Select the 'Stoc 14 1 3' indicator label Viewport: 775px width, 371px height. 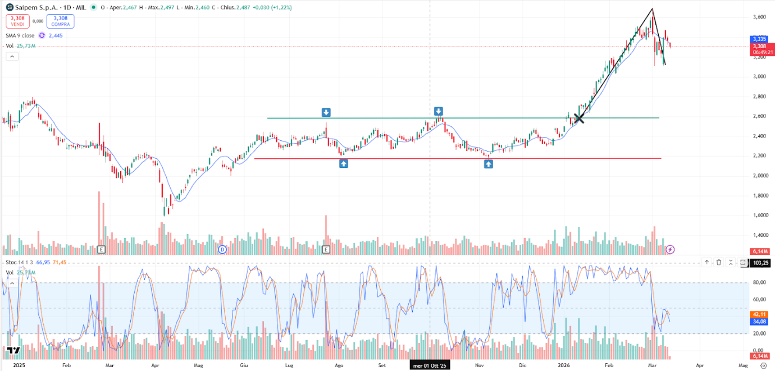19,262
